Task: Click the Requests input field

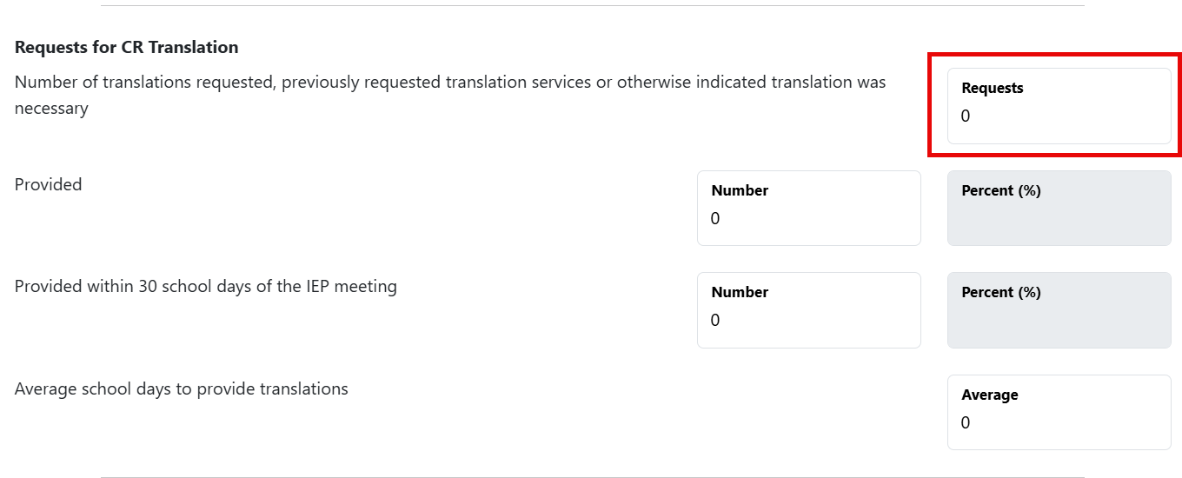Action: [1059, 106]
